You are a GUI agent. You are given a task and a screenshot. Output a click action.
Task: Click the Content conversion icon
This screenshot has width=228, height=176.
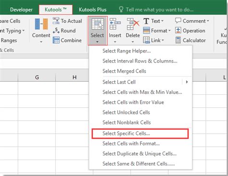point(41,24)
